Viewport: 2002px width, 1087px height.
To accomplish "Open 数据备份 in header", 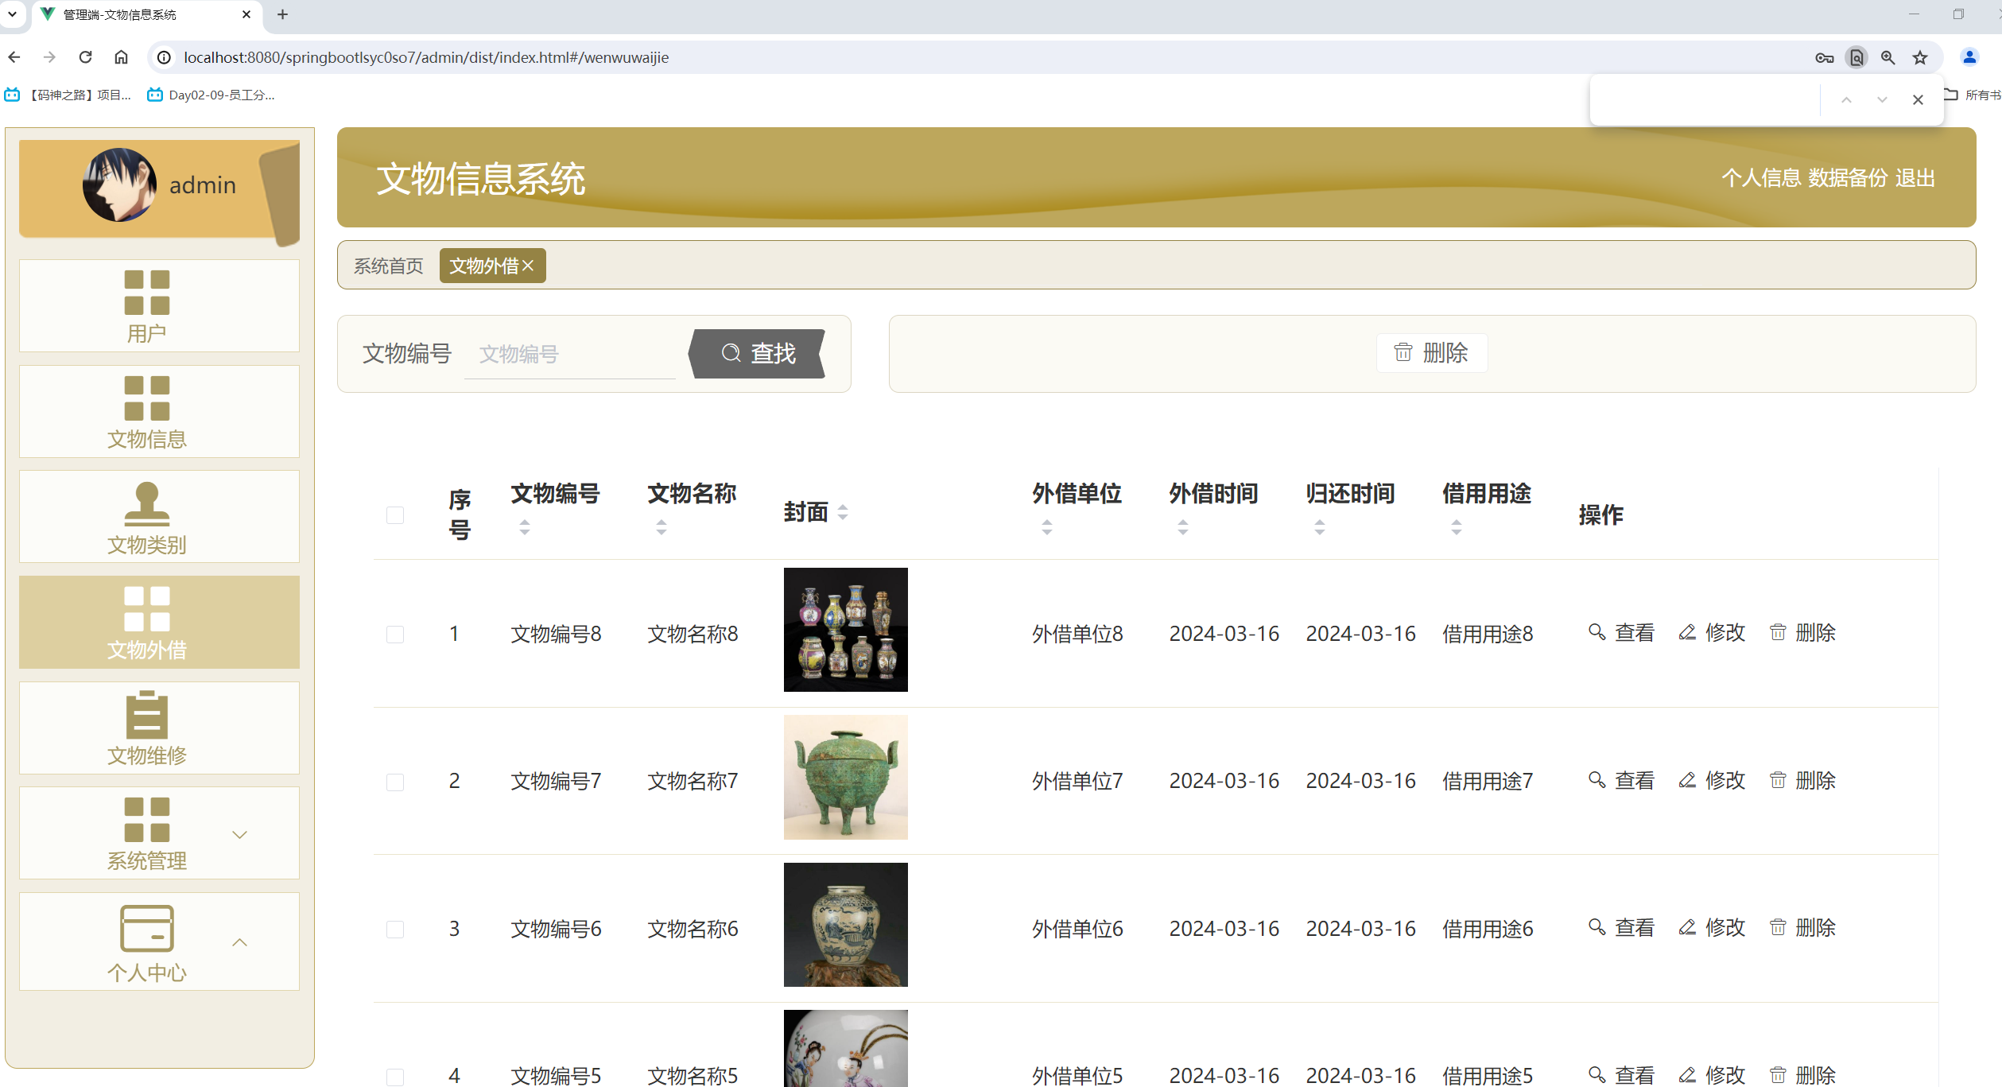I will [x=1848, y=178].
